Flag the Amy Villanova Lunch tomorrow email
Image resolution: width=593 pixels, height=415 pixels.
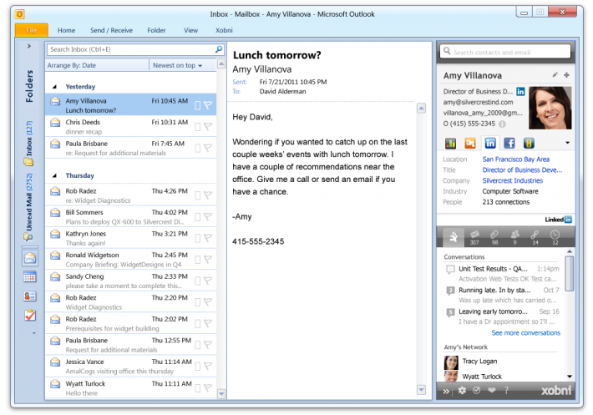[x=208, y=105]
